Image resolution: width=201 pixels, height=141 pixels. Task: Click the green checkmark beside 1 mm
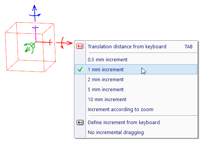tap(80, 69)
